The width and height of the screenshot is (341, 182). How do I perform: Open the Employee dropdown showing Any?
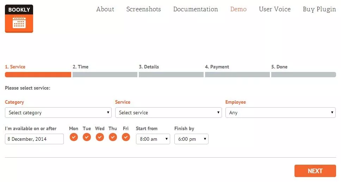coord(280,113)
